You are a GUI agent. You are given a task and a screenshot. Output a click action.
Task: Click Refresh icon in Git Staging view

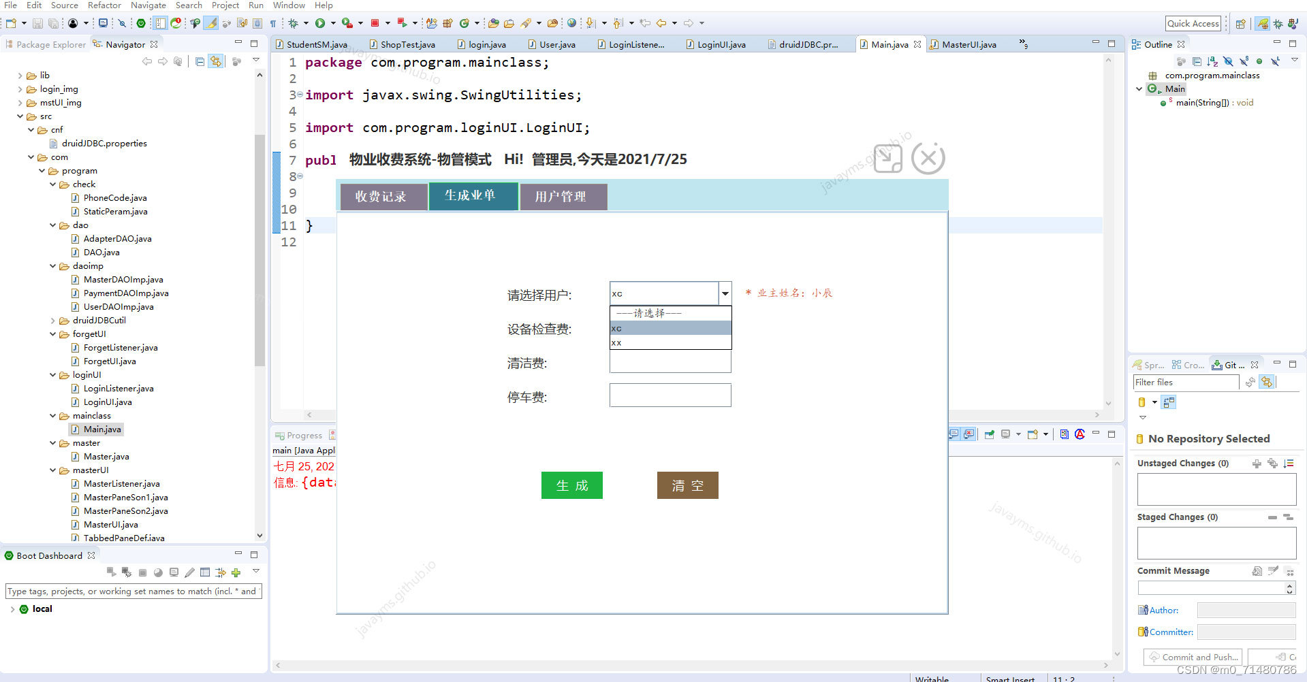tap(1250, 382)
